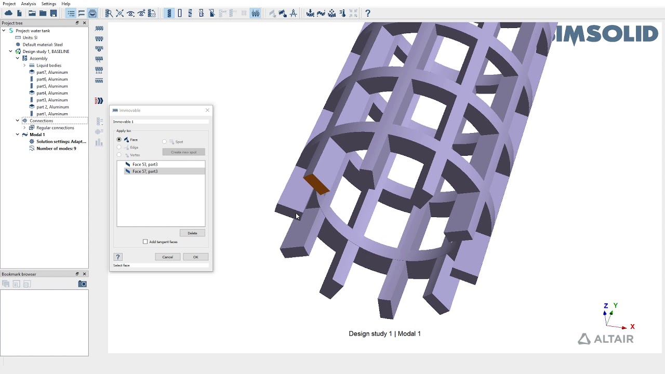Screen dimensions: 665x374
Task: Select part4, Aluminum in the tree
Action: pos(52,93)
